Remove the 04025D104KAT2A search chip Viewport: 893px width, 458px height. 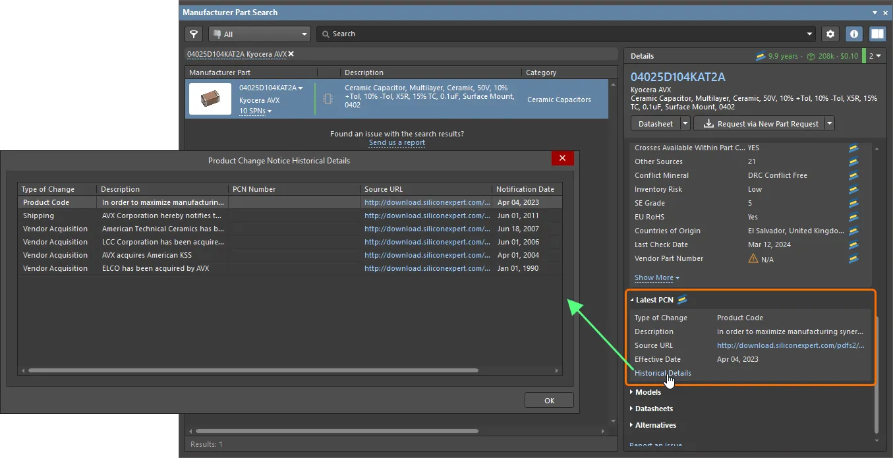[291, 54]
